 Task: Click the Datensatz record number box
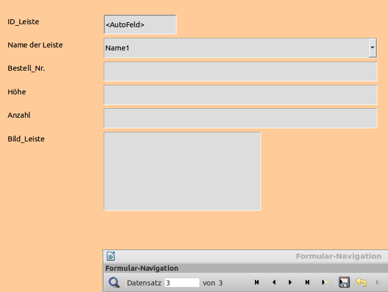(x=182, y=282)
